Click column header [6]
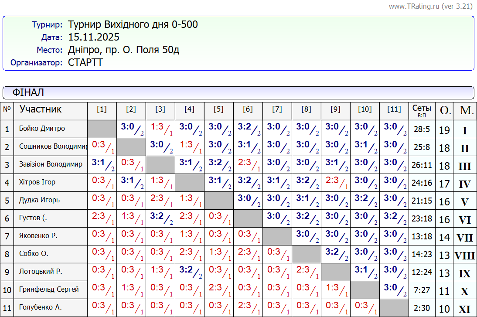The image size is (477, 317). (248, 109)
